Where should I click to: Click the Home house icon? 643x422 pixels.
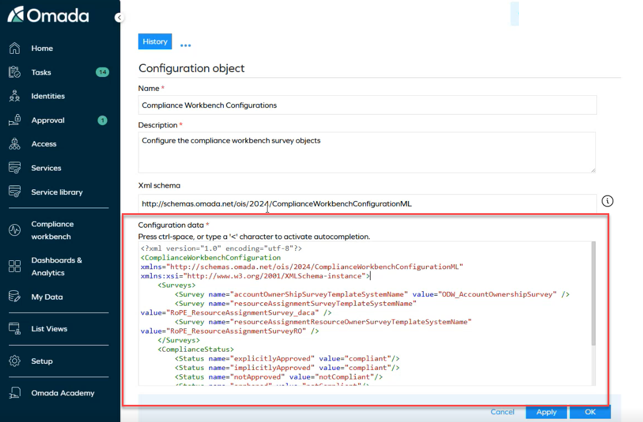[15, 48]
